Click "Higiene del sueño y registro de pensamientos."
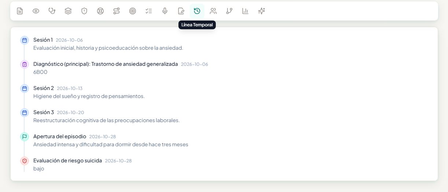The image size is (448, 192). tap(89, 96)
